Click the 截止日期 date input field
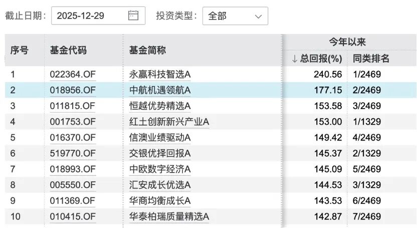417x228 pixels. (x=90, y=15)
